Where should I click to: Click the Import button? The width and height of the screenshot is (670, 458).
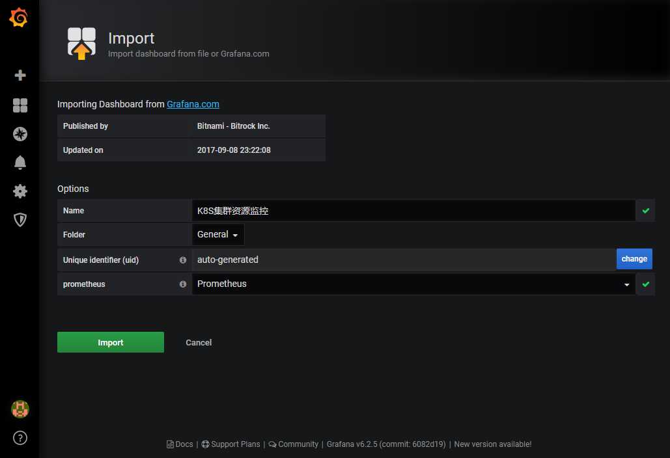(x=111, y=342)
